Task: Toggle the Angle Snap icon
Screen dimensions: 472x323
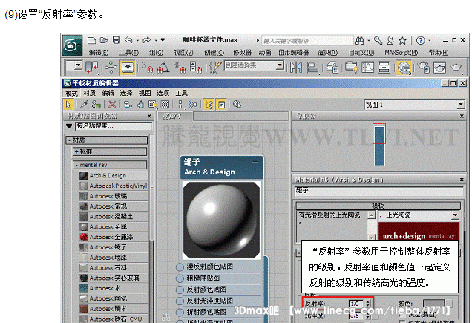Action: tap(163, 67)
